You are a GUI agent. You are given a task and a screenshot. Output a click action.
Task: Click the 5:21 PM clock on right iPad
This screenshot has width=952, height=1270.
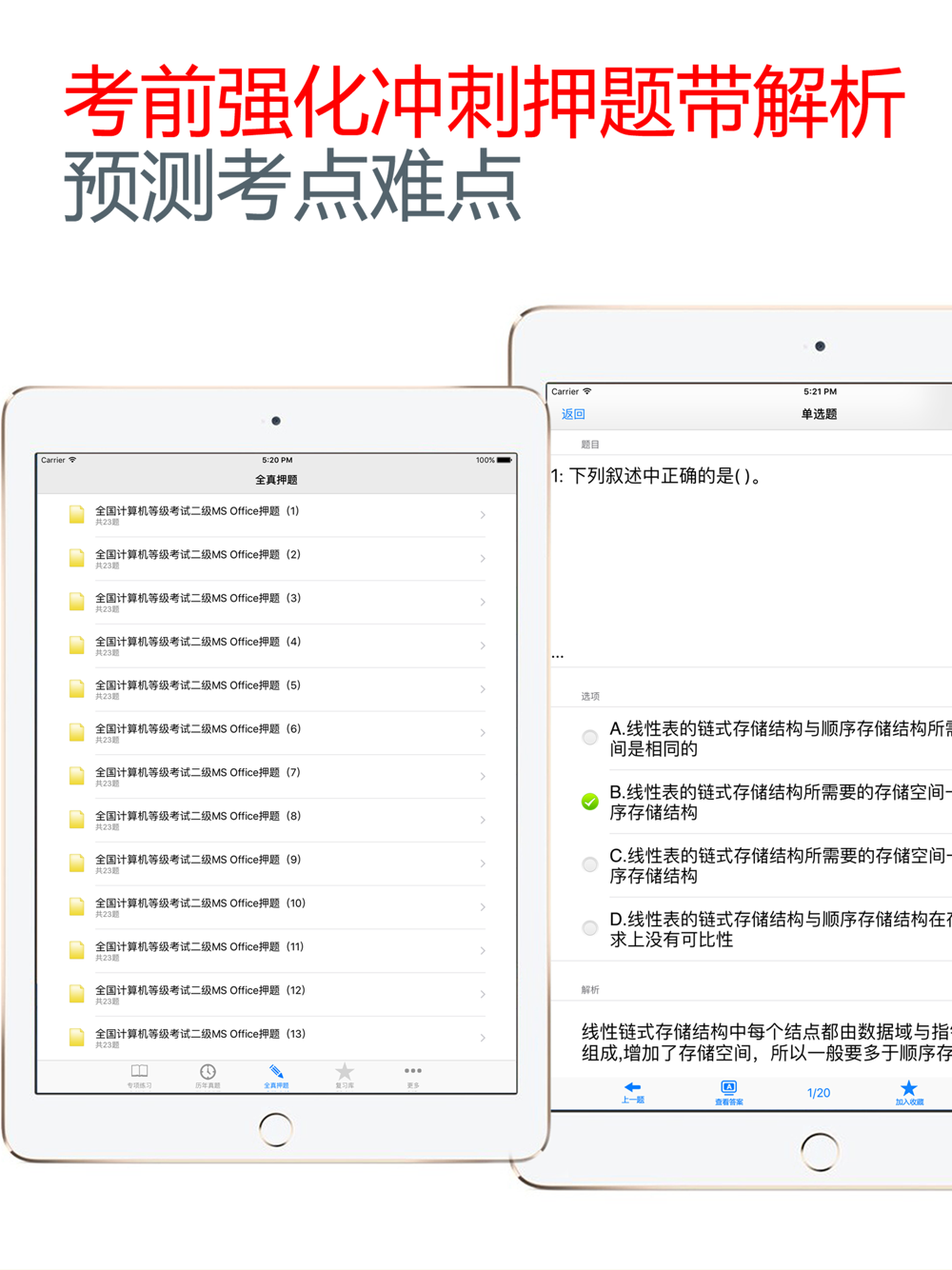[820, 391]
